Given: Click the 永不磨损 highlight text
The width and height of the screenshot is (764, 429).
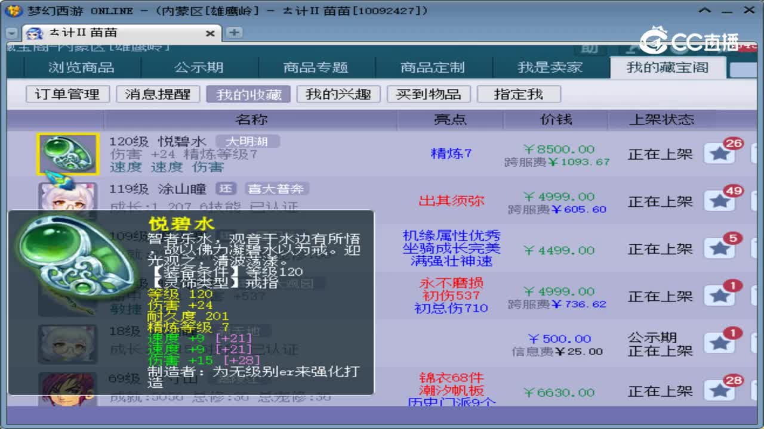Looking at the screenshot, I should 451,283.
